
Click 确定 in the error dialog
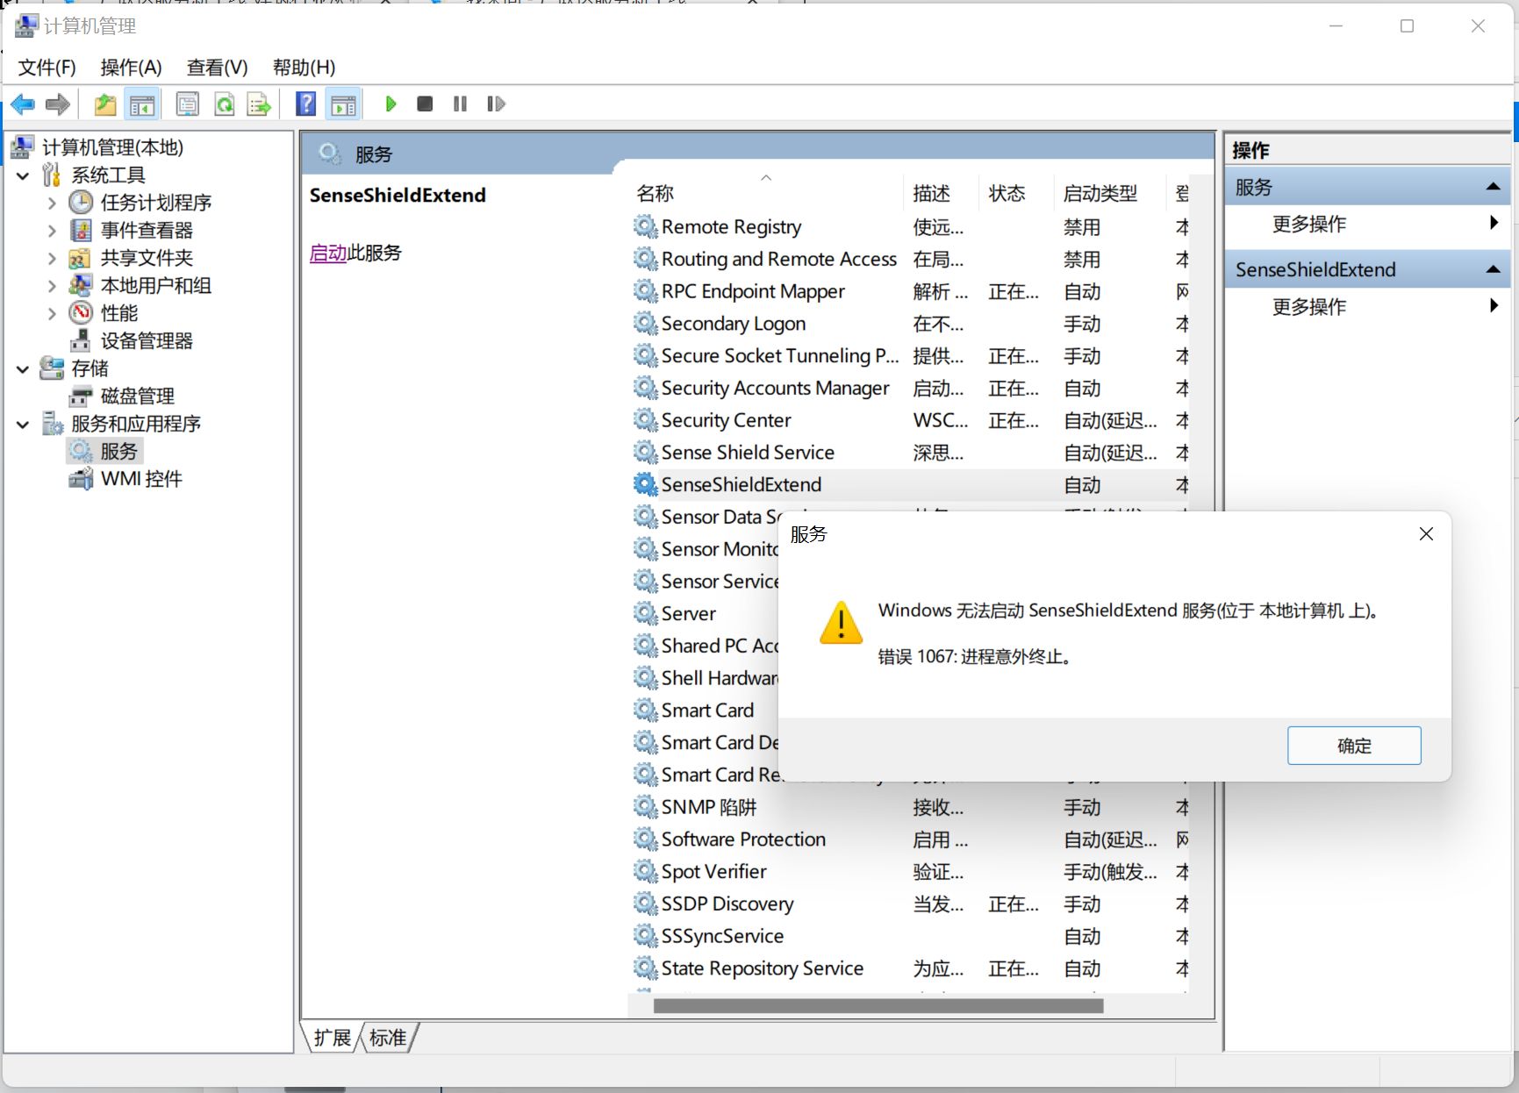click(1354, 746)
